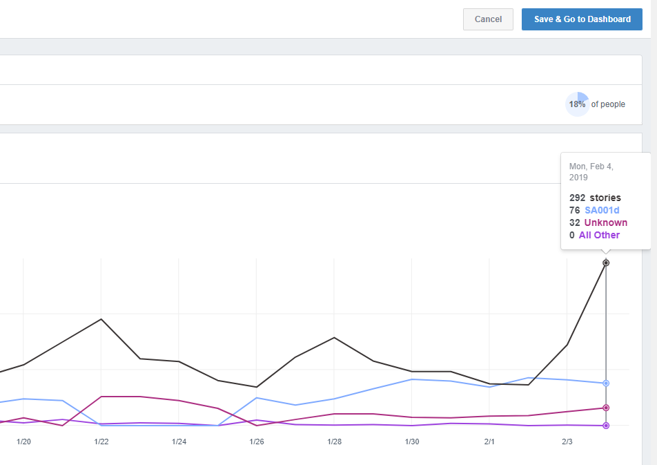The image size is (657, 465).
Task: Select the All Other entry in the tooltip
Action: pyautogui.click(x=599, y=235)
